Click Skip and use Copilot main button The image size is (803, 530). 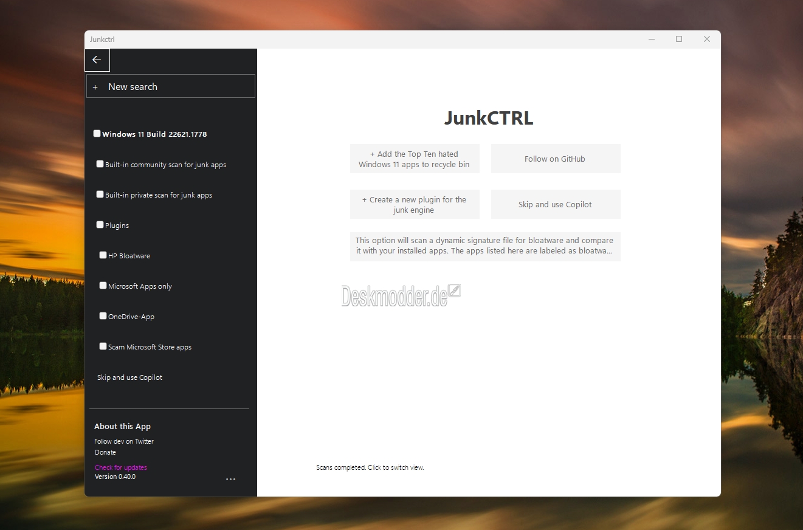[556, 204]
